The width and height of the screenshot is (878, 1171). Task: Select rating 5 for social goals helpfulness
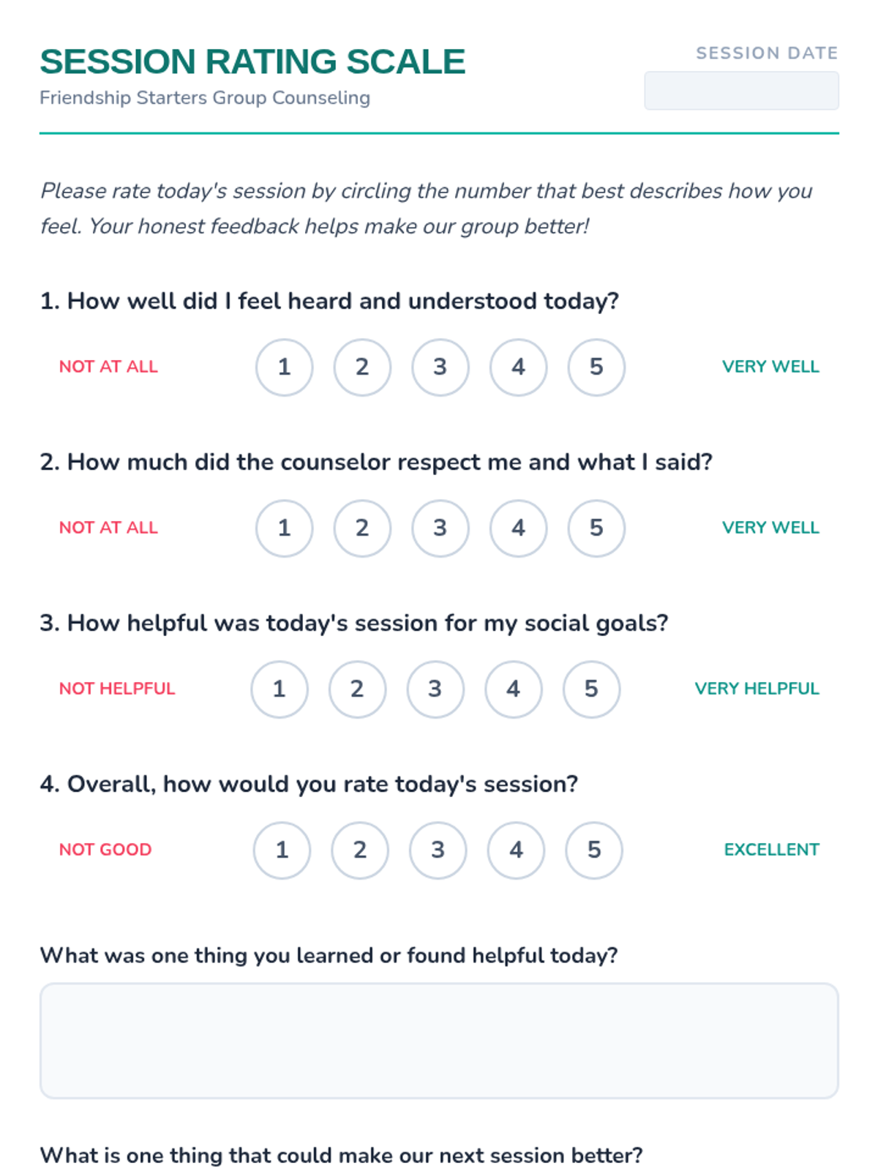591,689
